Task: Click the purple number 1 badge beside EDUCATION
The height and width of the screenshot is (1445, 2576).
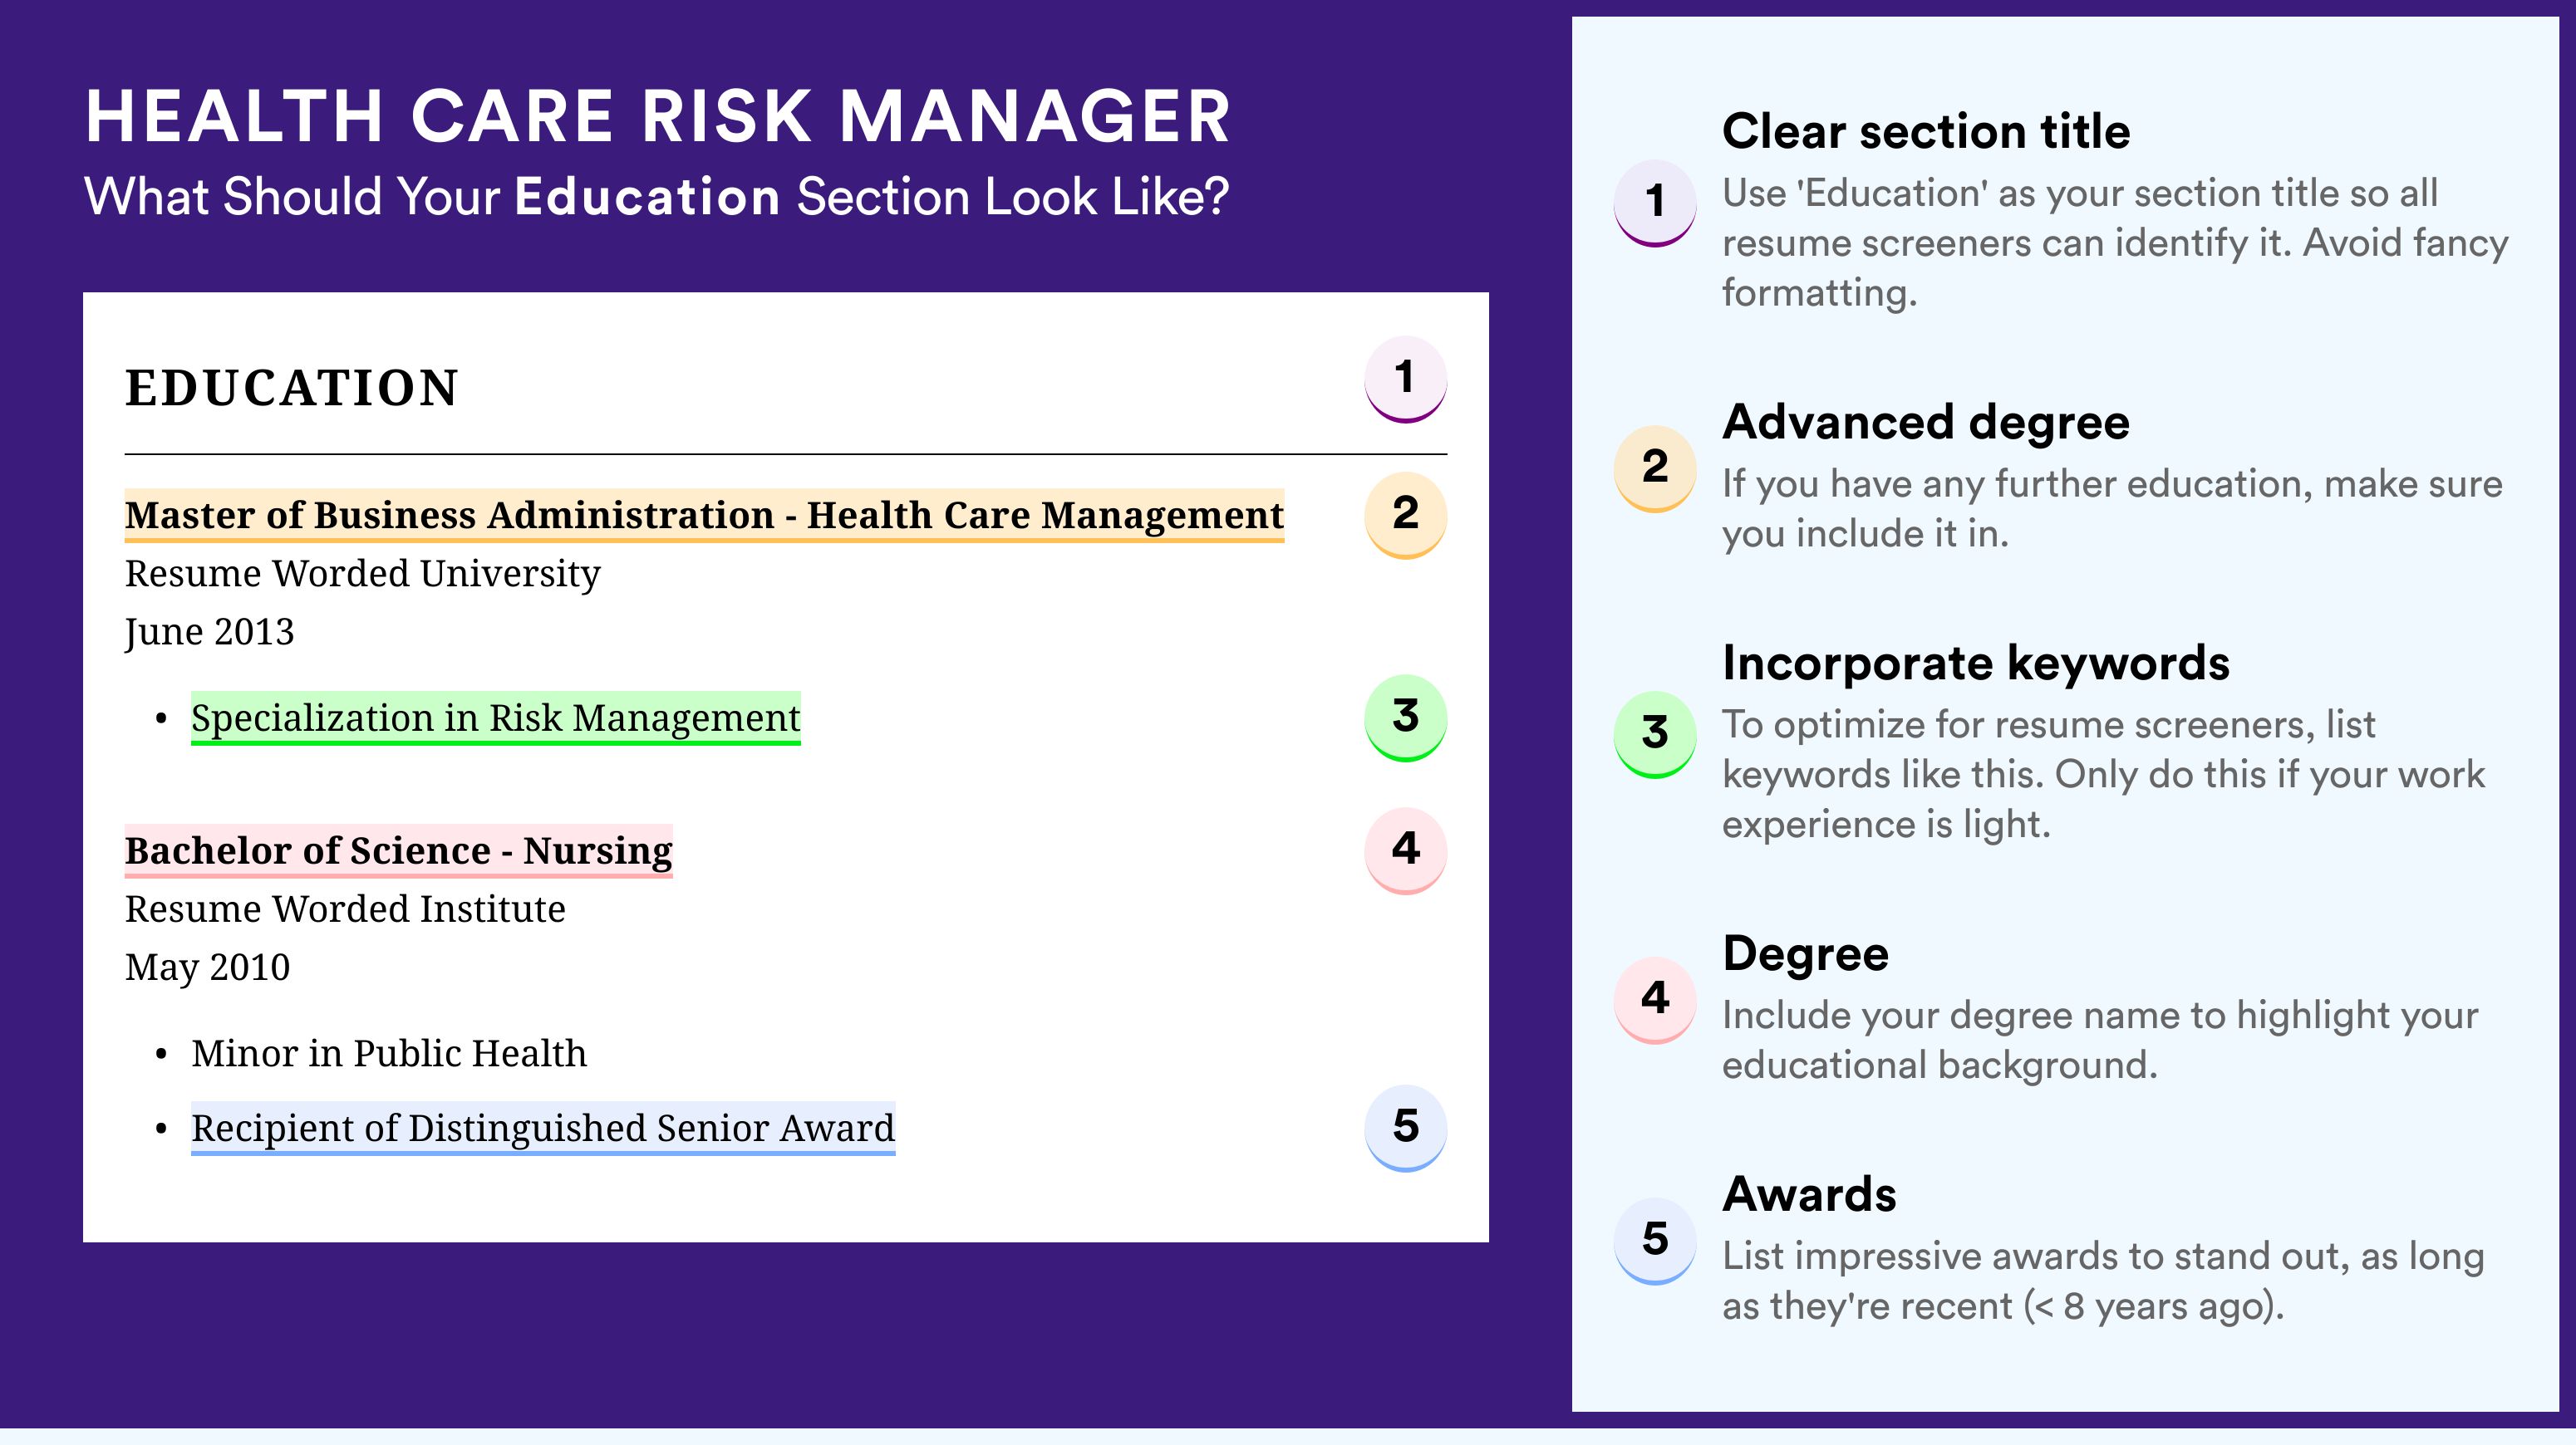Action: (x=1405, y=379)
